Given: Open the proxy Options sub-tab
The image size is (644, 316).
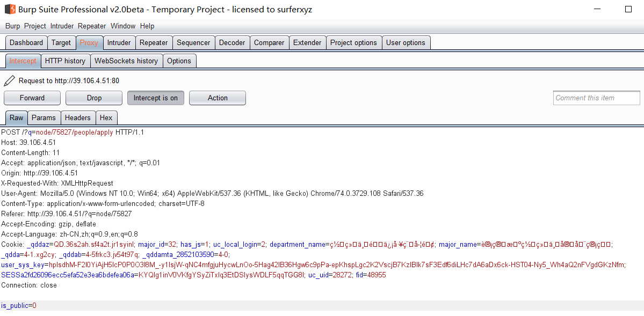Looking at the screenshot, I should [x=179, y=61].
